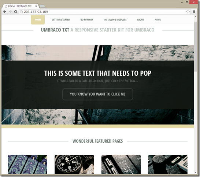The image size is (200, 177).
Task: Open the NEWS page link
Action: [x=158, y=20]
